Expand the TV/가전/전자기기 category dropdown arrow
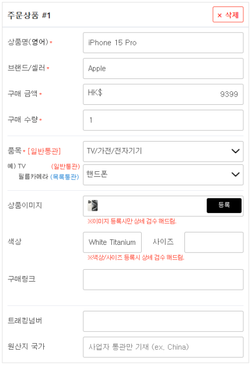 click(x=235, y=151)
